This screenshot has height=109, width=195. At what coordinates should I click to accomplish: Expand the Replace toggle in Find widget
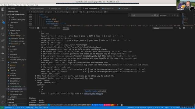(130, 15)
